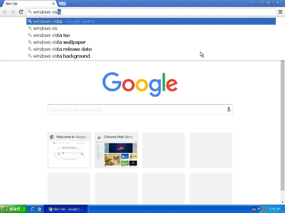Click the new tab button
Screen dimensions: 285x213
click(62, 3)
